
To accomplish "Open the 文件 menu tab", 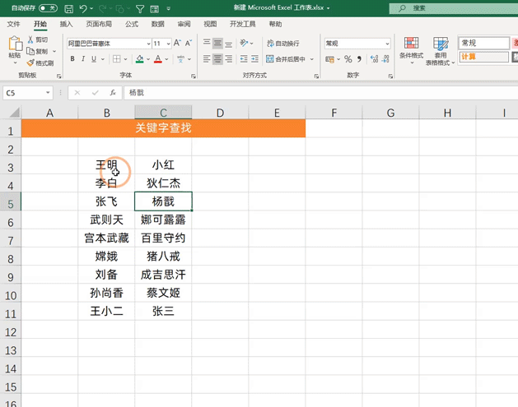I will [13, 24].
